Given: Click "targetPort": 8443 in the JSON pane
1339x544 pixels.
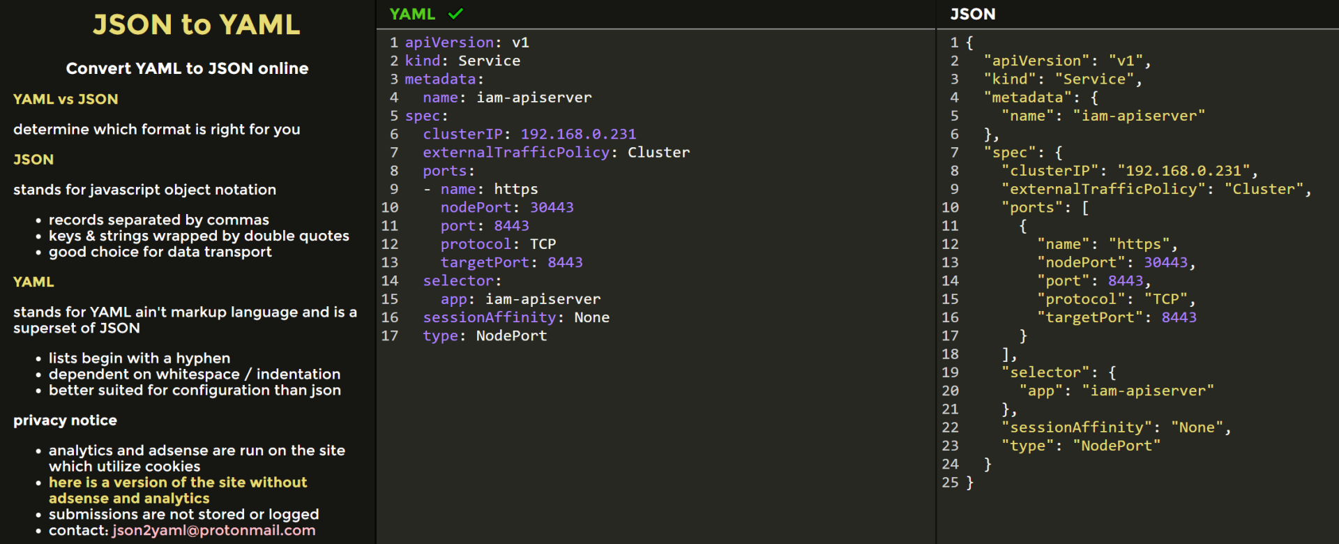Looking at the screenshot, I should (1117, 317).
